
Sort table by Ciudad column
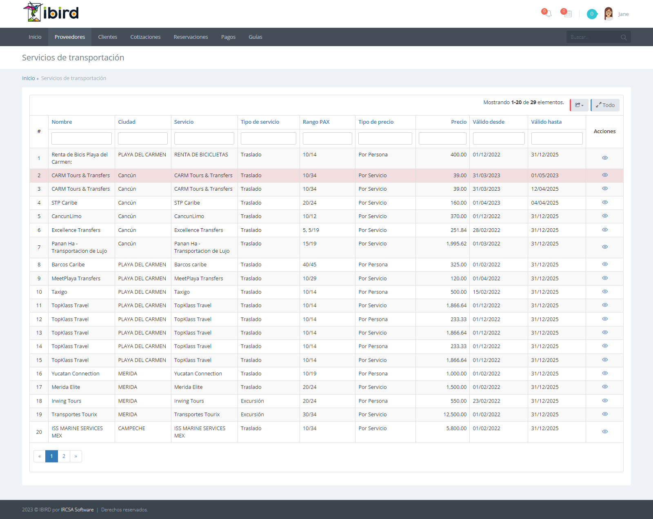pos(127,122)
